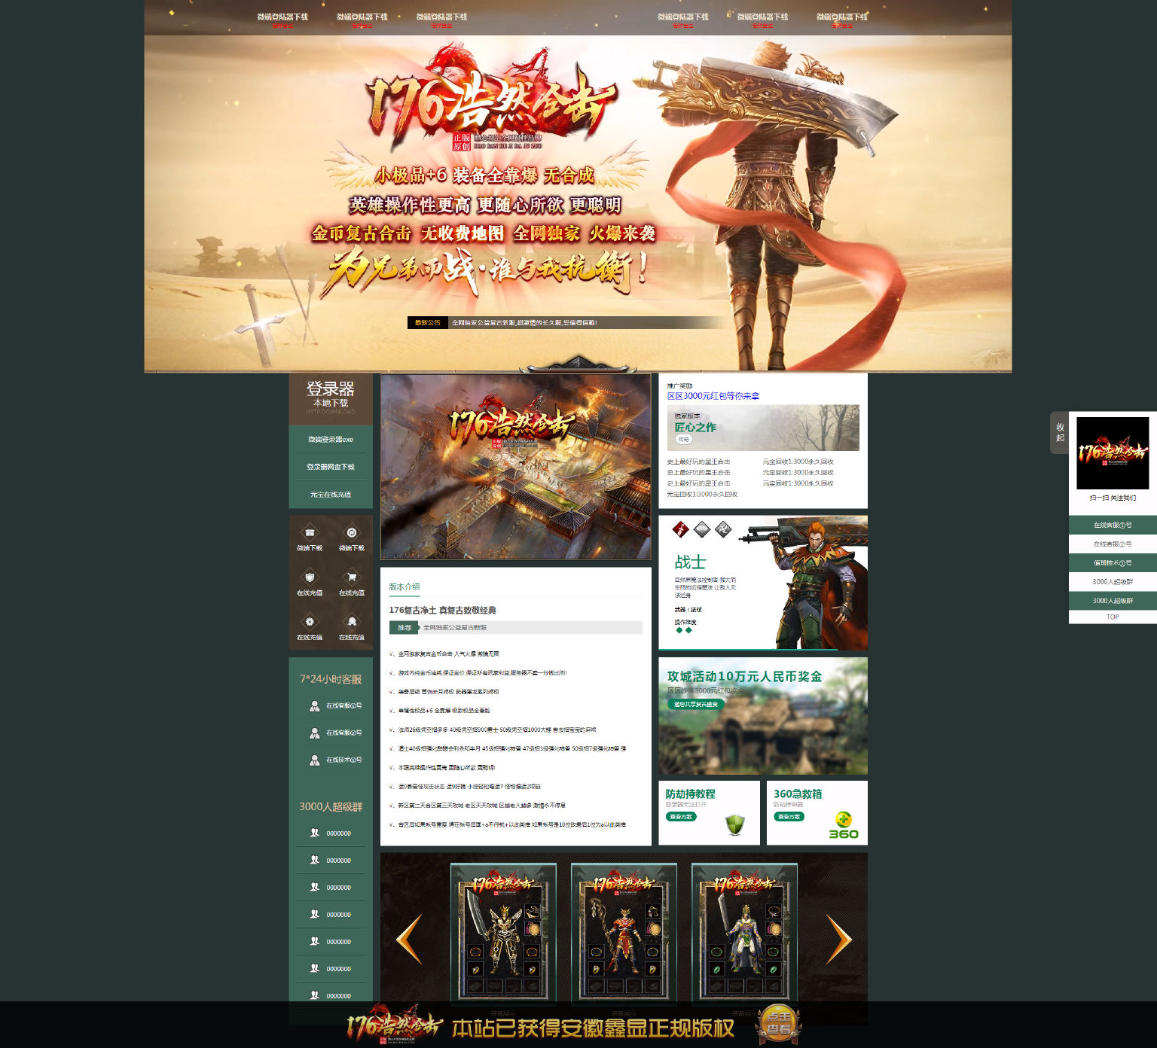Click the 防劫持教程 card title
Viewport: 1157px width, 1048px height.
pyautogui.click(x=691, y=794)
